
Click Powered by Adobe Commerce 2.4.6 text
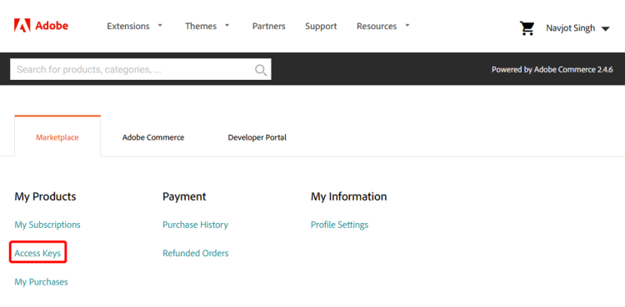552,69
